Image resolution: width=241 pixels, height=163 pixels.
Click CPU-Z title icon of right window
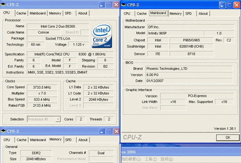[x=123, y=5]
